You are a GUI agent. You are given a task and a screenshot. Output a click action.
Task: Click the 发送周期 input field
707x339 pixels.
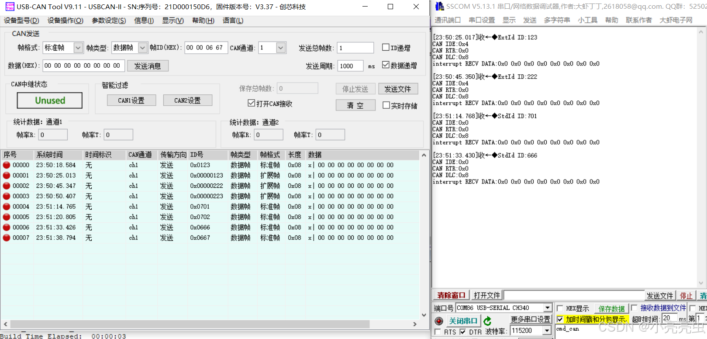click(x=350, y=66)
